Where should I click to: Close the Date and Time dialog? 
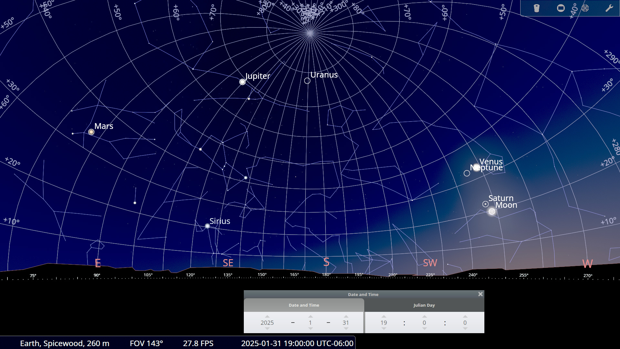[480, 294]
